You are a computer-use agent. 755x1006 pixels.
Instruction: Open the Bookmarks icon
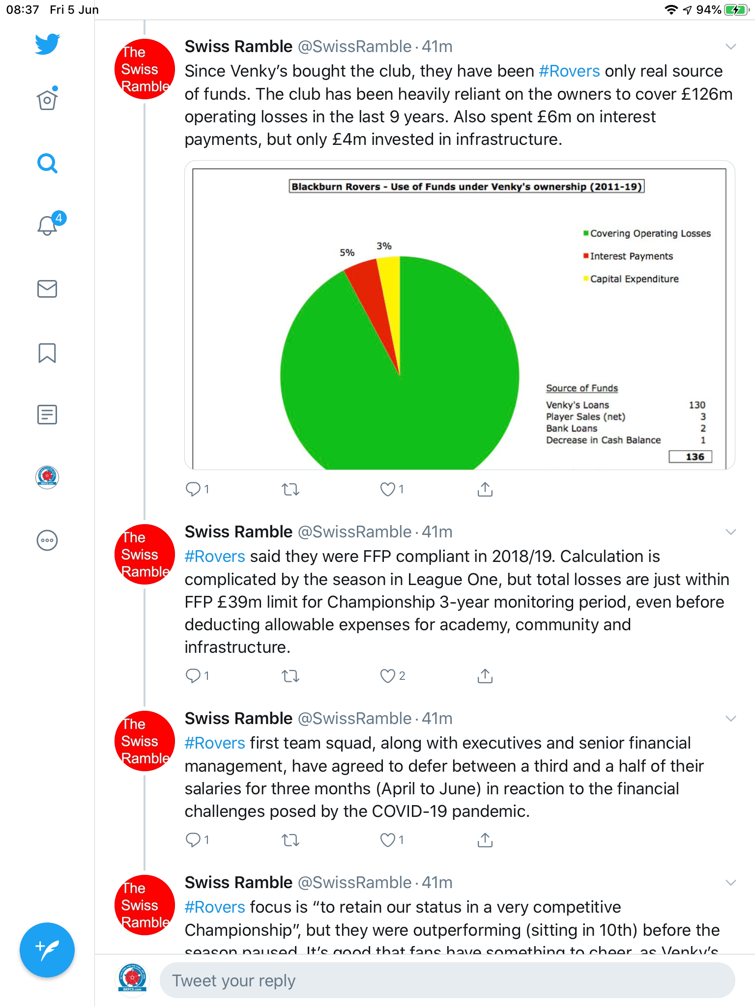click(x=47, y=353)
